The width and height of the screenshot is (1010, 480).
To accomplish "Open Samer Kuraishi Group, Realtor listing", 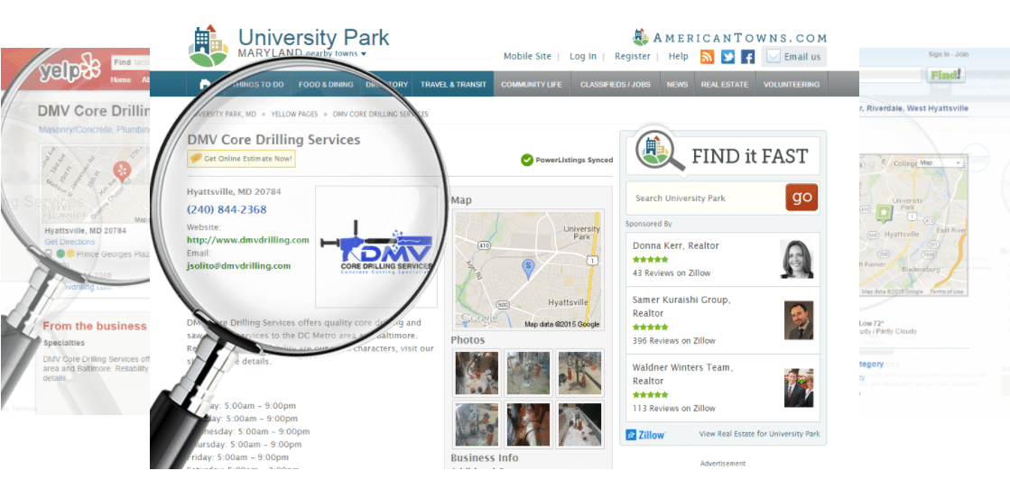I will coord(681,307).
